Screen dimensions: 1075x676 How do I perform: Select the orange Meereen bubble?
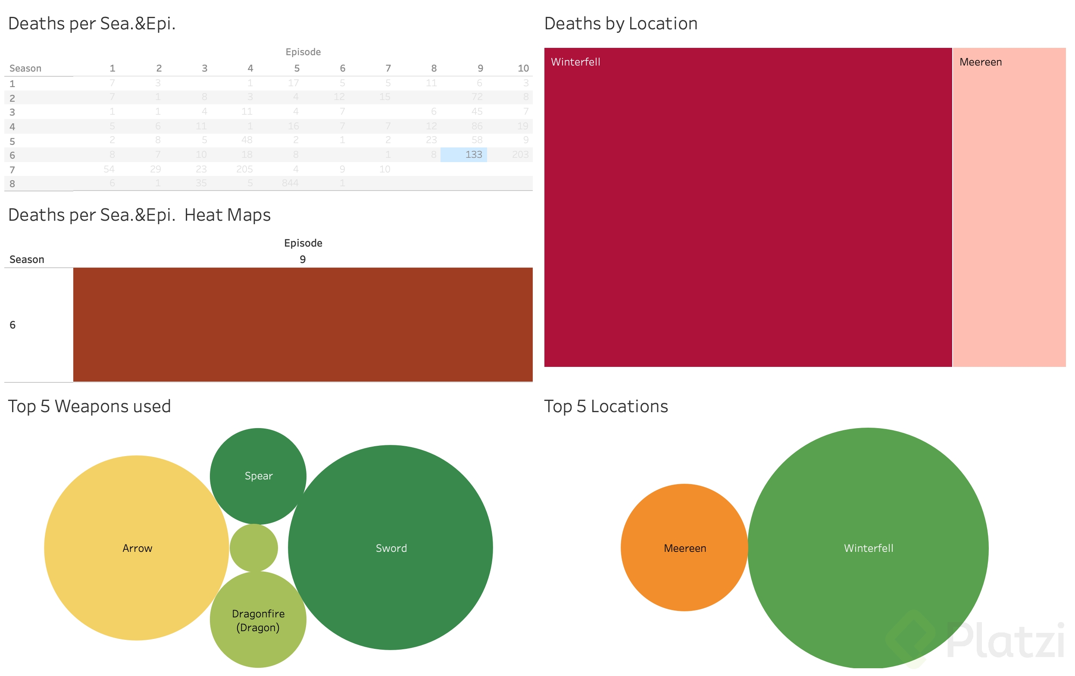(x=684, y=548)
